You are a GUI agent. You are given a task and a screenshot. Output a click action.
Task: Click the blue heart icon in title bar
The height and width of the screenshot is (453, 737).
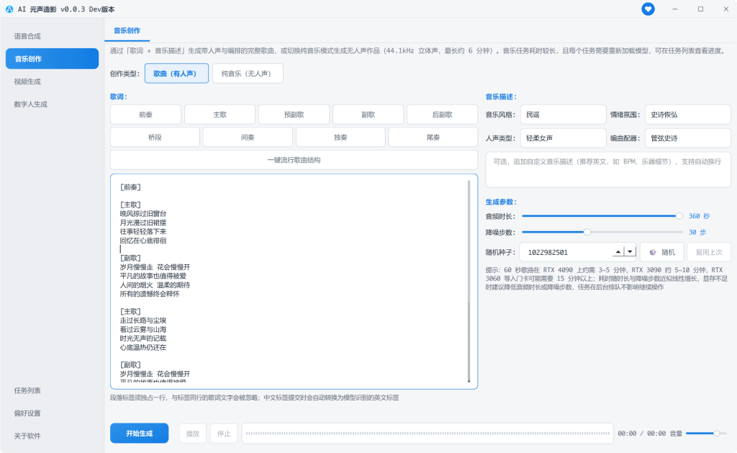click(648, 9)
